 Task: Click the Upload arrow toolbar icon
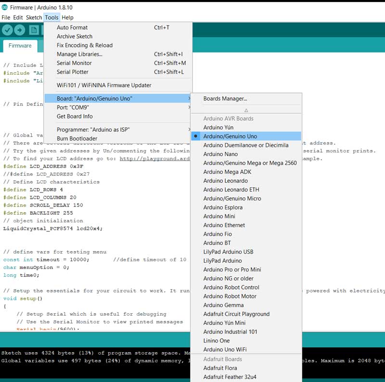pos(20,30)
